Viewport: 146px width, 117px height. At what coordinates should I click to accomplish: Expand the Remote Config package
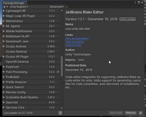[4, 92]
